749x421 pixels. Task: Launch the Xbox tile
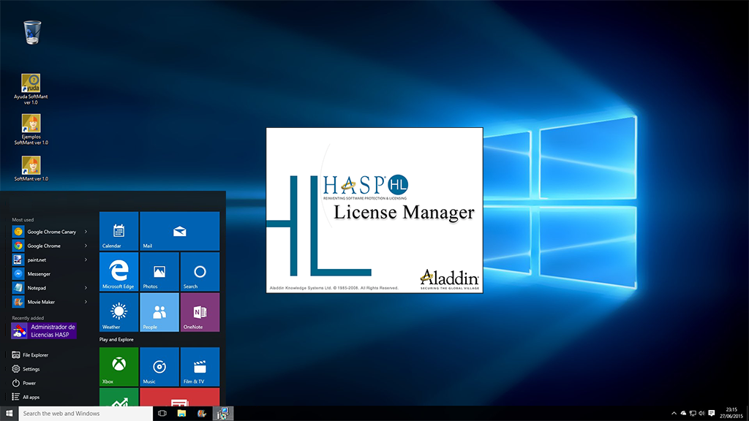(x=118, y=366)
